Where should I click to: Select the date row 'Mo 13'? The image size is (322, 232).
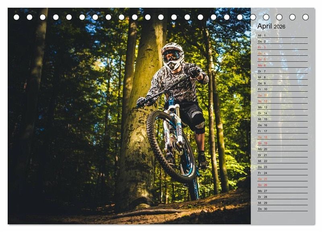pyautogui.click(x=283, y=107)
